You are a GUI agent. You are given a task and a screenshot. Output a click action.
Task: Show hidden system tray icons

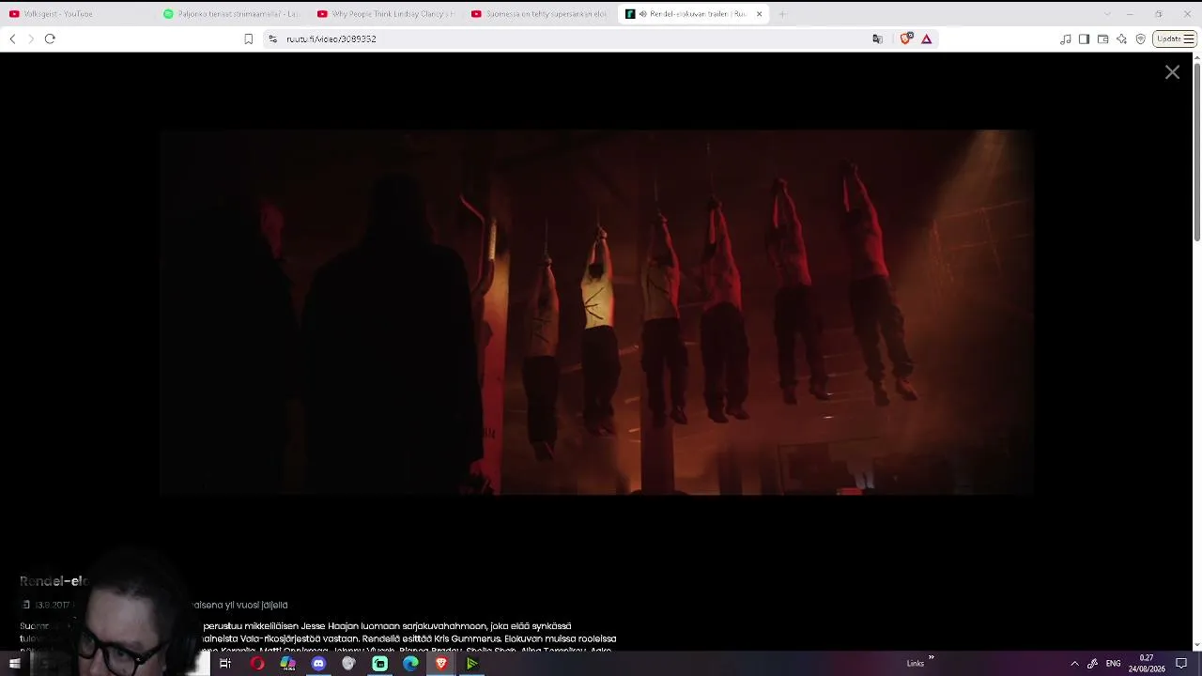click(1074, 664)
